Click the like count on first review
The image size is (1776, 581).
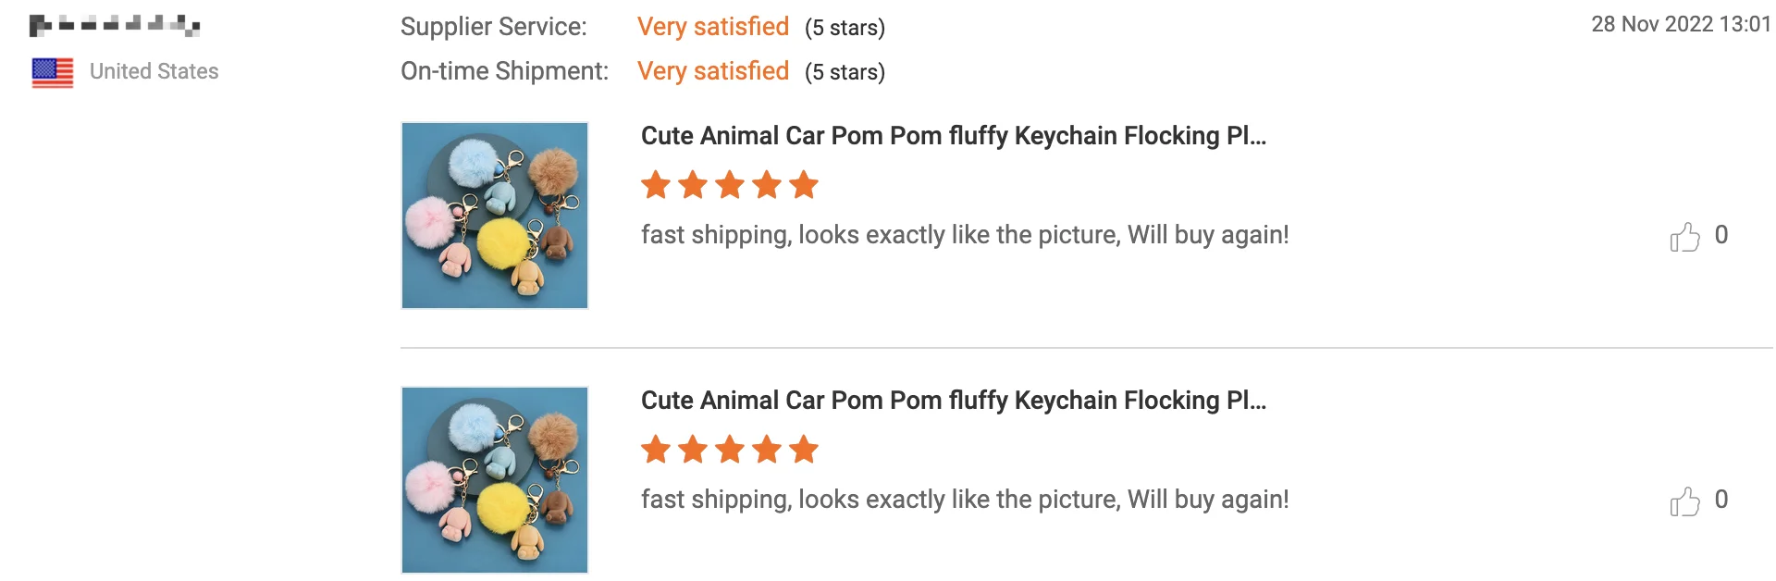point(1720,235)
